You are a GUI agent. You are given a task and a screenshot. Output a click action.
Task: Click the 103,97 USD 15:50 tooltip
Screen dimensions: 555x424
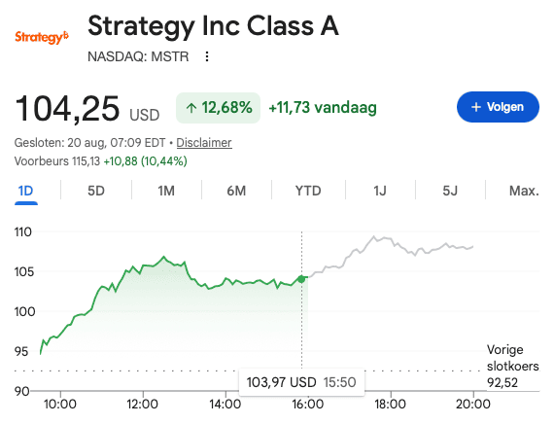pos(301,382)
